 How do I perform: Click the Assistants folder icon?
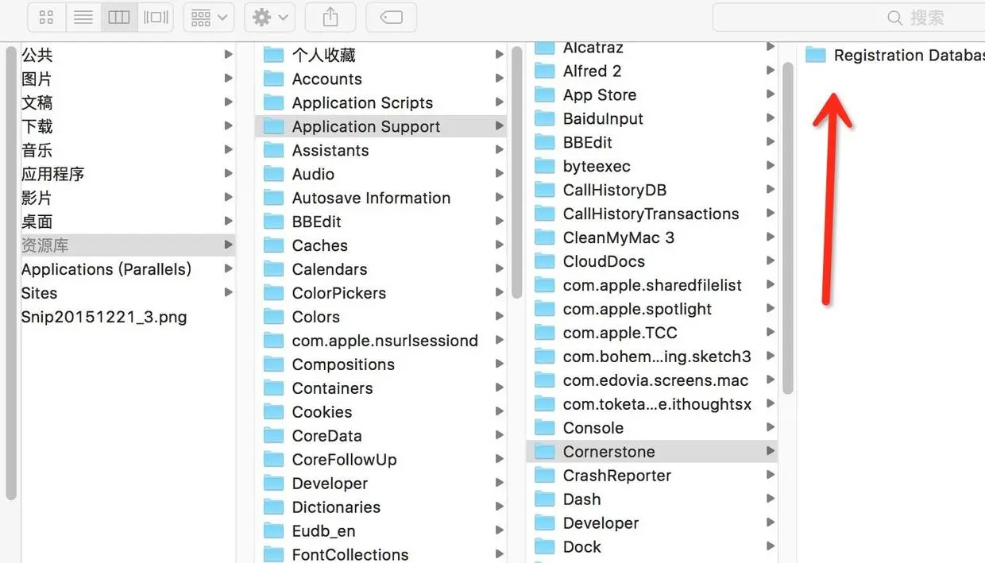coord(273,150)
